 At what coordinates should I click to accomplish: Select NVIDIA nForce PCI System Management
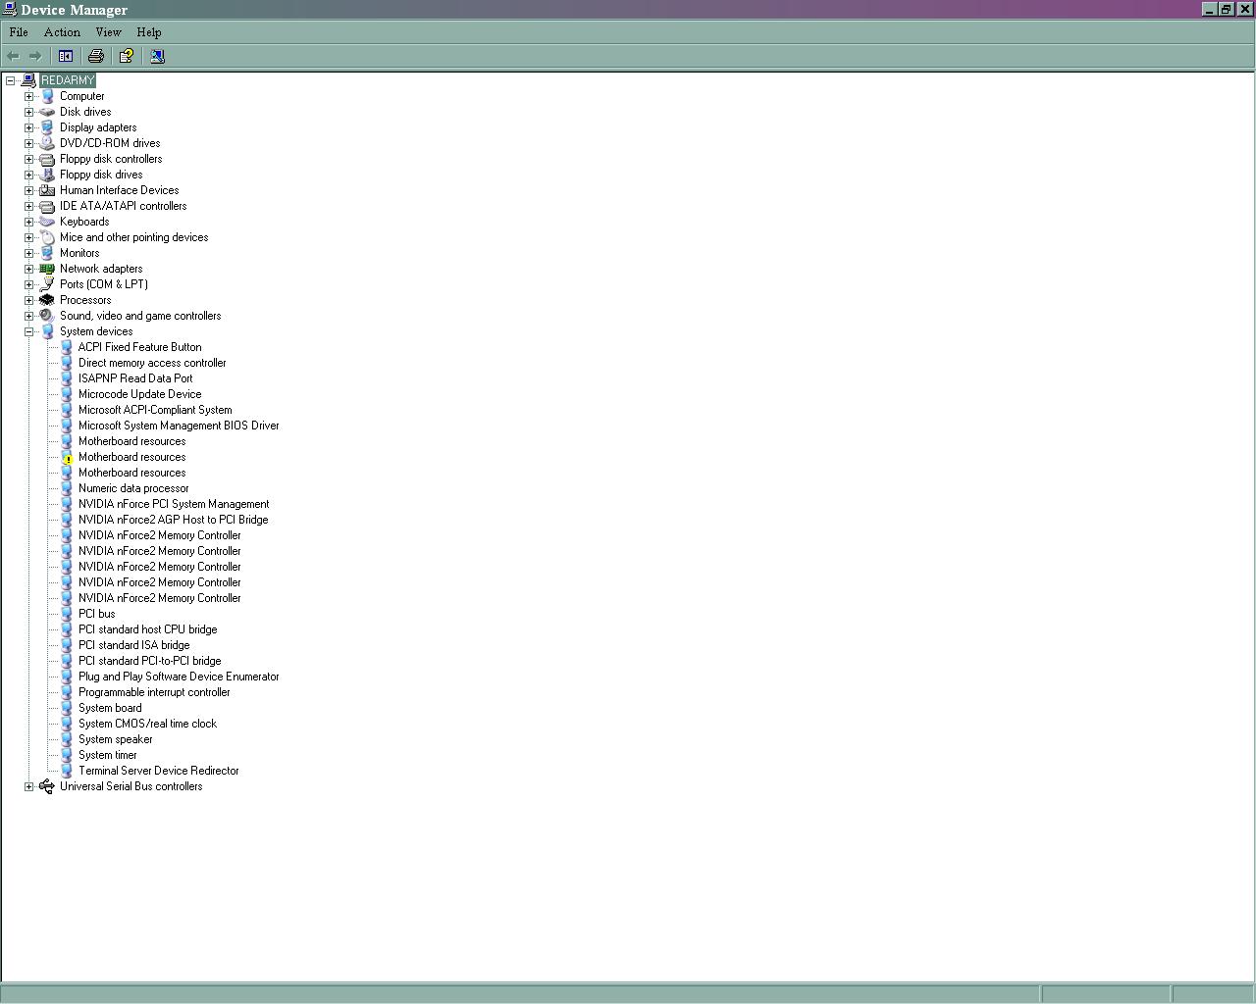coord(173,504)
